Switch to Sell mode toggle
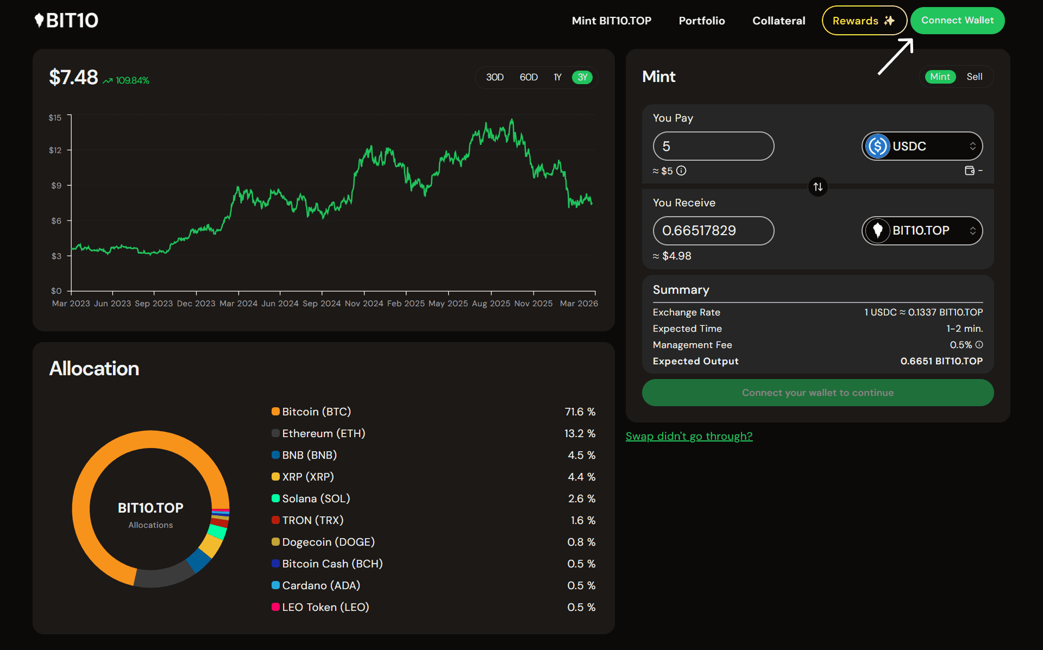1043x650 pixels. (975, 77)
